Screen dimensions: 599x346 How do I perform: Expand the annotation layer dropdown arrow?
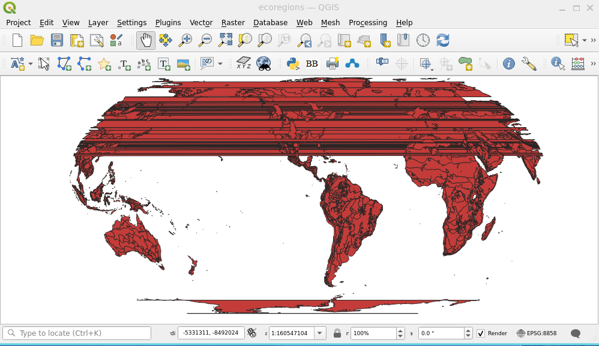pyautogui.click(x=31, y=64)
